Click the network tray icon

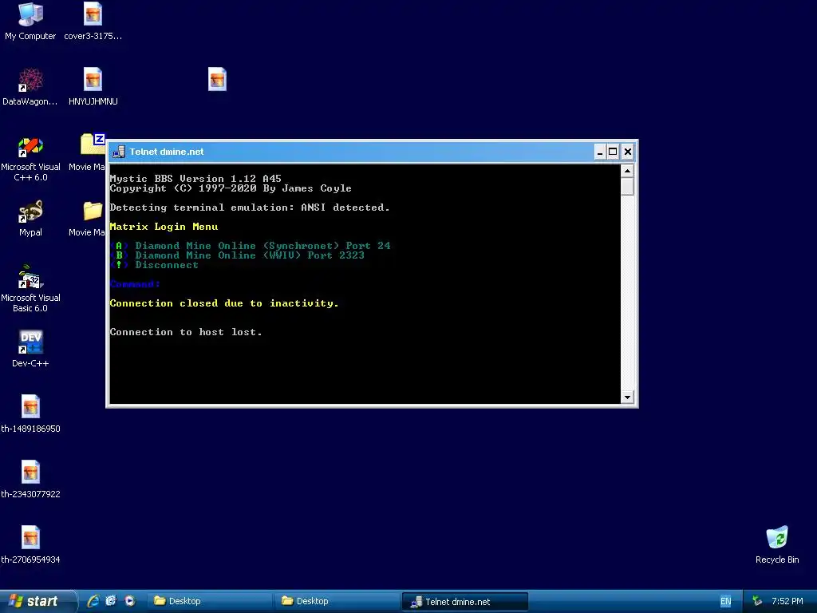(x=757, y=601)
